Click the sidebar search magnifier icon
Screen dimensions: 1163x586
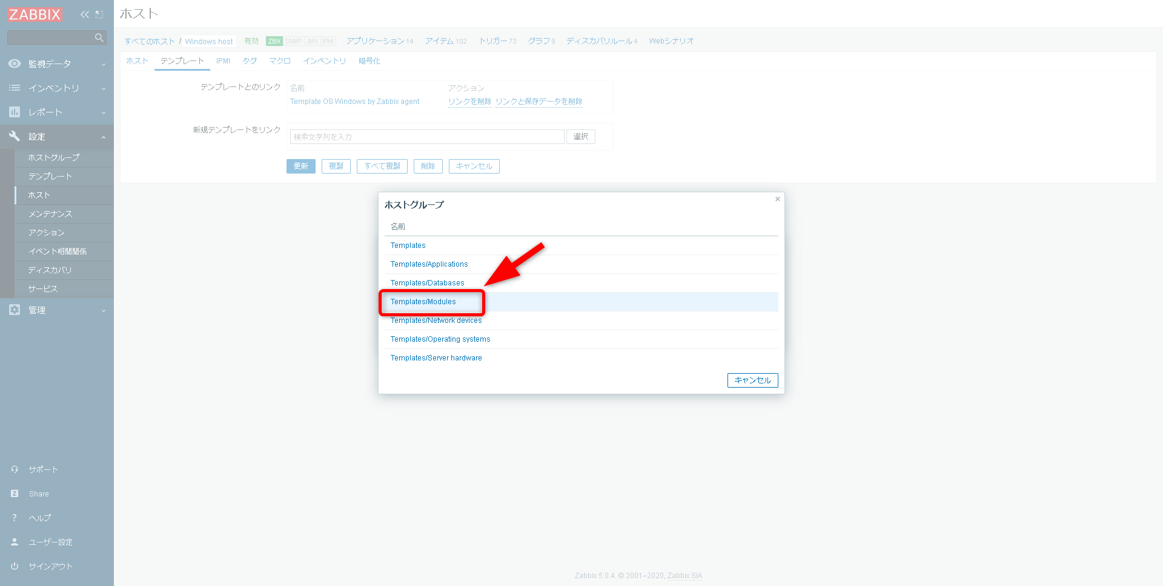[99, 37]
